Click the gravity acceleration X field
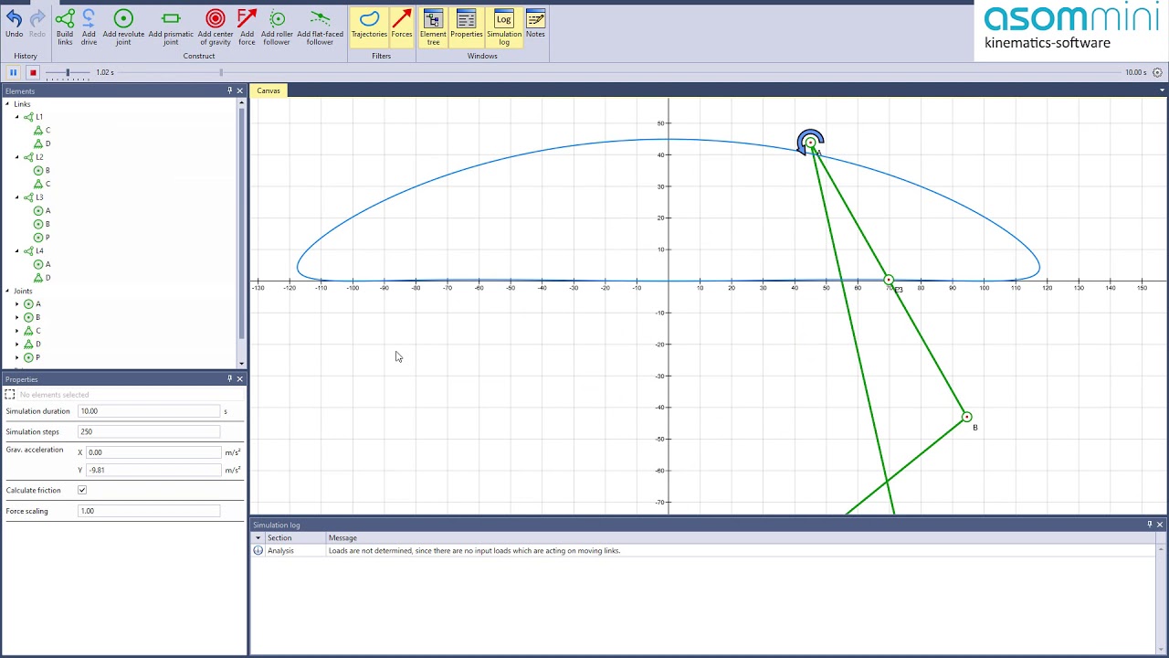This screenshot has height=658, width=1169. coord(154,452)
